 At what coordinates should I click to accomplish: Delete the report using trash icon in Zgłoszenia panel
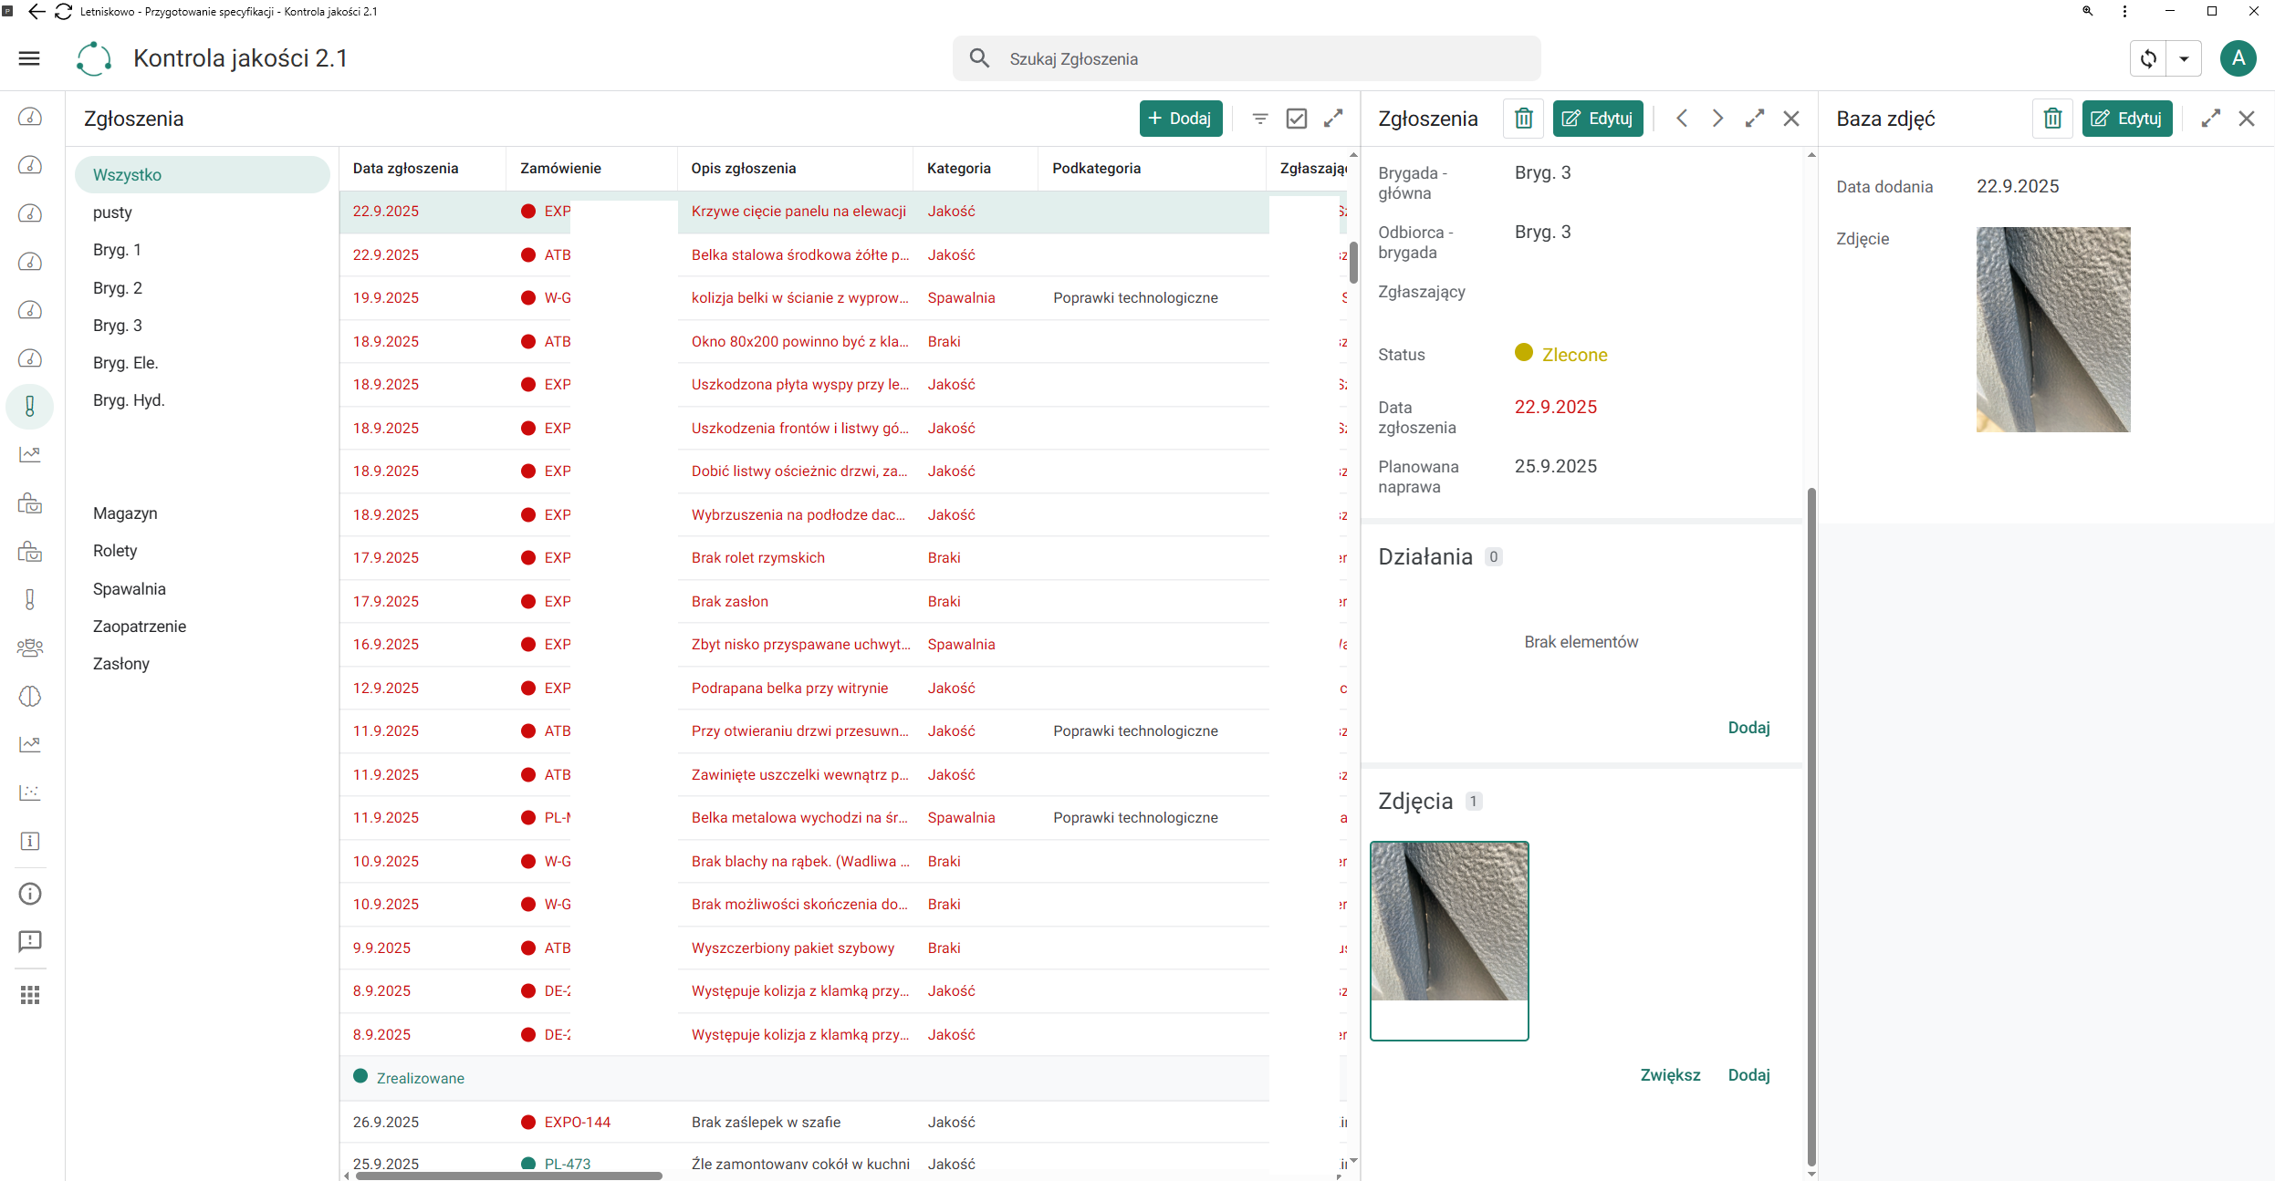point(1523,119)
